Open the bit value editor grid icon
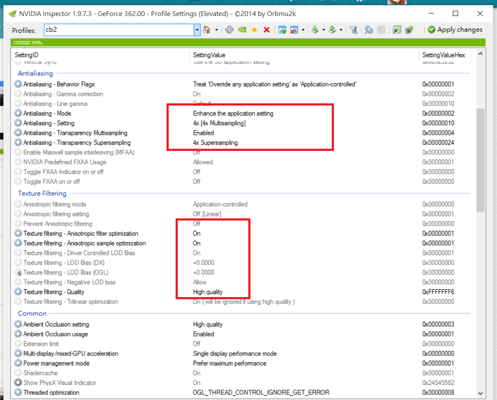Screen dimensions: 497x400 [x=382, y=30]
